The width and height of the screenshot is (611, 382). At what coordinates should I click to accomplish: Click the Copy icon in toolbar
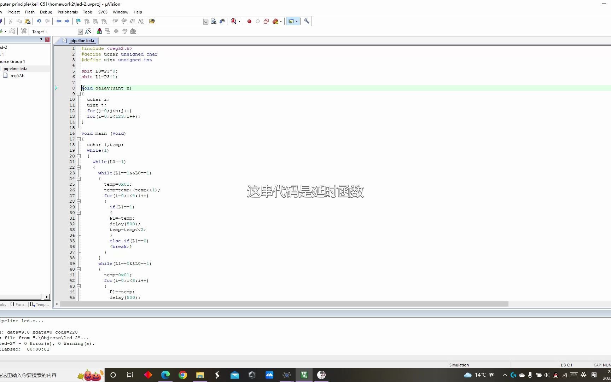coord(19,21)
